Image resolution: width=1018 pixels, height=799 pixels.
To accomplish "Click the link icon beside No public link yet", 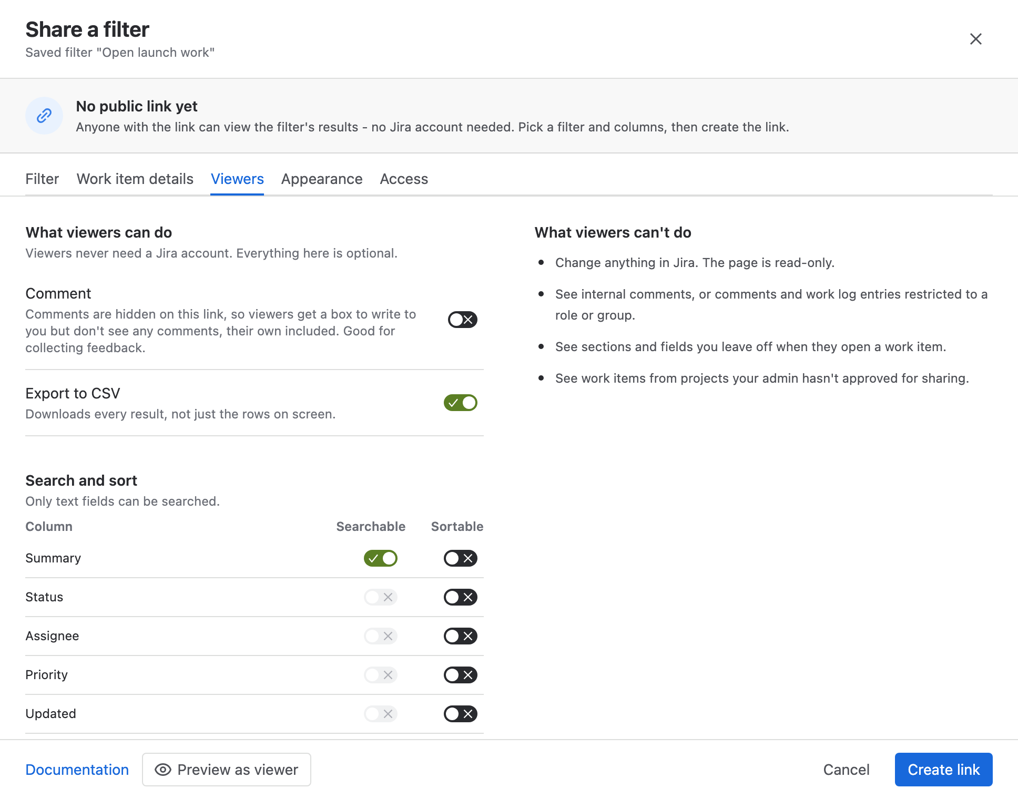I will 44,116.
